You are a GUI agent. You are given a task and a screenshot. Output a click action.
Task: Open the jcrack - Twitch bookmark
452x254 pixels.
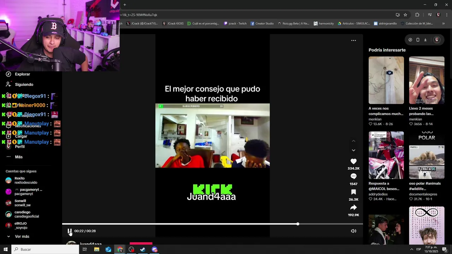(x=235, y=24)
